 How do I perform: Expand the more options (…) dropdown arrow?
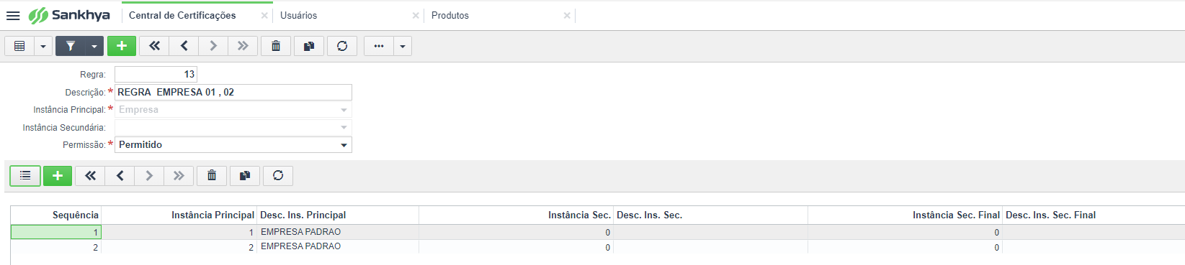403,46
